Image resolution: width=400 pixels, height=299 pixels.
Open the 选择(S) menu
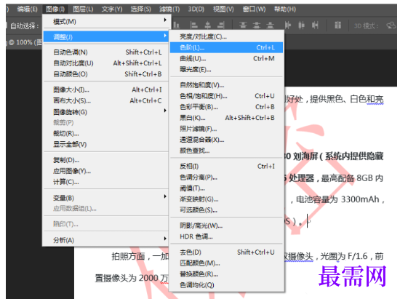pyautogui.click(x=140, y=9)
